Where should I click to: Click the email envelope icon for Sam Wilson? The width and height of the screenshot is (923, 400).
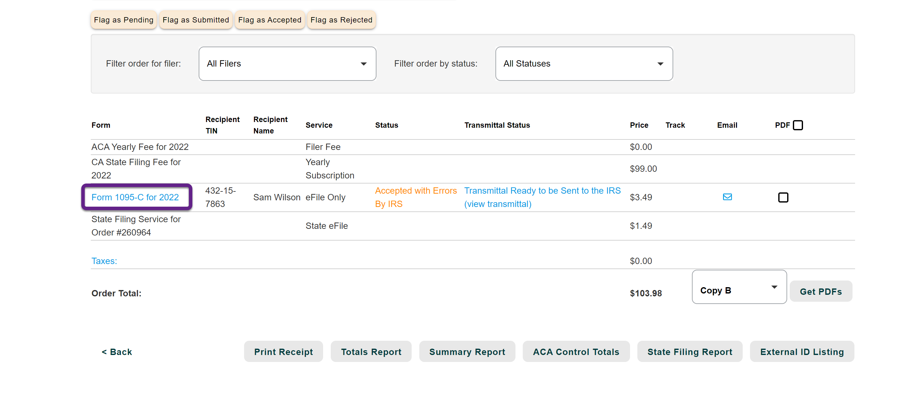pyautogui.click(x=727, y=197)
